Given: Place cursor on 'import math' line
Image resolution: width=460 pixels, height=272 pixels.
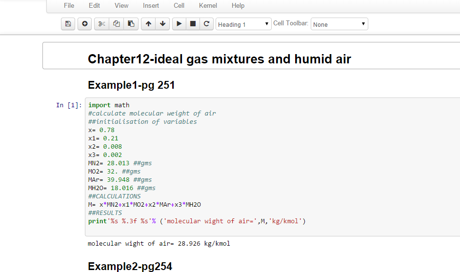Looking at the screenshot, I should [x=109, y=105].
